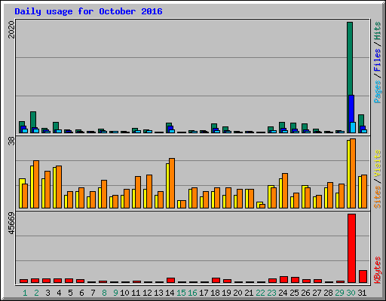Click day label 14 on the x-axis

pos(170,293)
